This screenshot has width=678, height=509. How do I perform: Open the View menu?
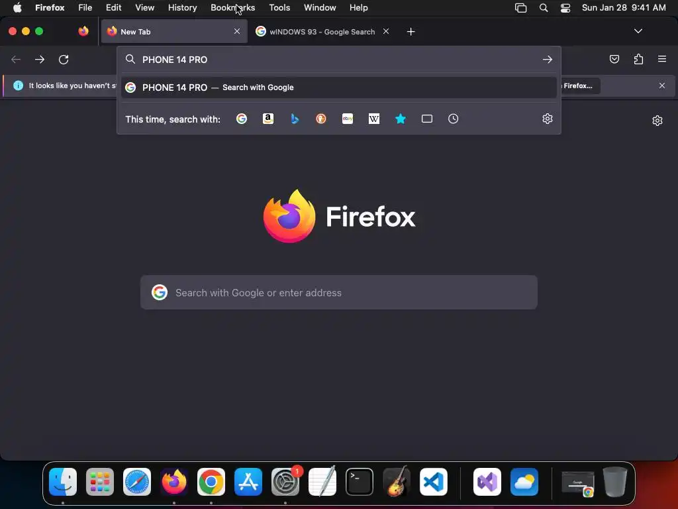144,7
